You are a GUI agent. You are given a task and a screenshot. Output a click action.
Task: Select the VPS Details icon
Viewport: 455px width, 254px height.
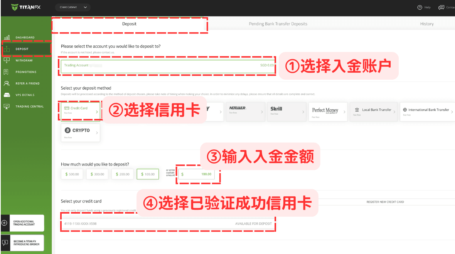7,95
